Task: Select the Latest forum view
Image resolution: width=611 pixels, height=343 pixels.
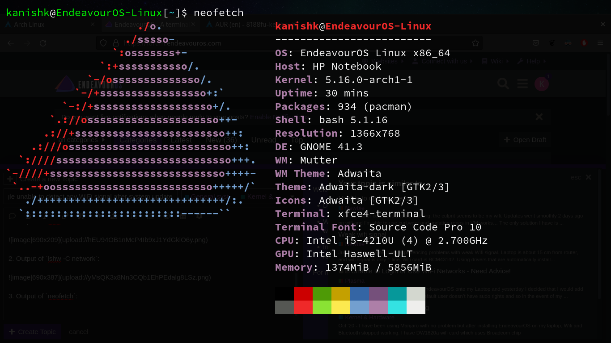Action: tap(181, 140)
